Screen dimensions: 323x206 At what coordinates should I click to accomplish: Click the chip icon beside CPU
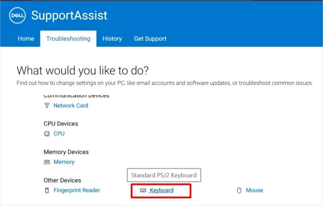coord(47,134)
